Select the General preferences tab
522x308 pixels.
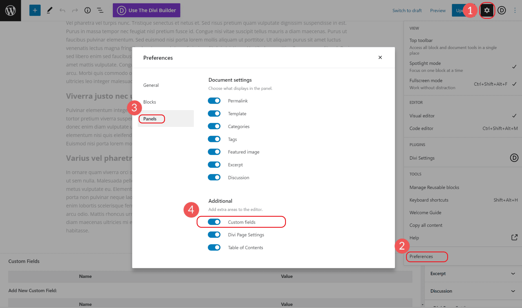click(x=151, y=85)
